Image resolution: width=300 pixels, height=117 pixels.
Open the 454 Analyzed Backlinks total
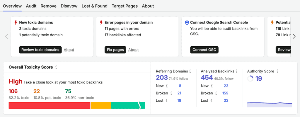coord(207,77)
